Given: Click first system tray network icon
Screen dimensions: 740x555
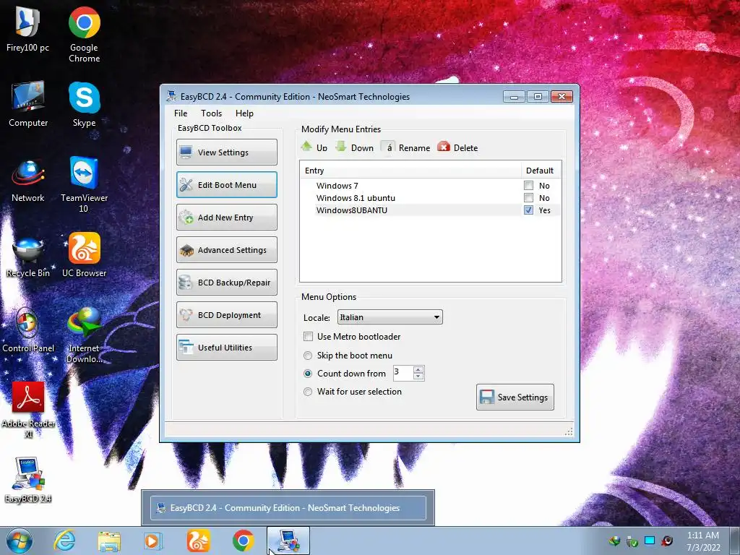Looking at the screenshot, I should coord(614,541).
